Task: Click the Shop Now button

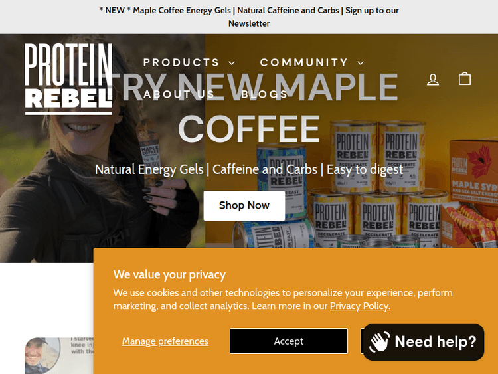Action: pyautogui.click(x=244, y=205)
